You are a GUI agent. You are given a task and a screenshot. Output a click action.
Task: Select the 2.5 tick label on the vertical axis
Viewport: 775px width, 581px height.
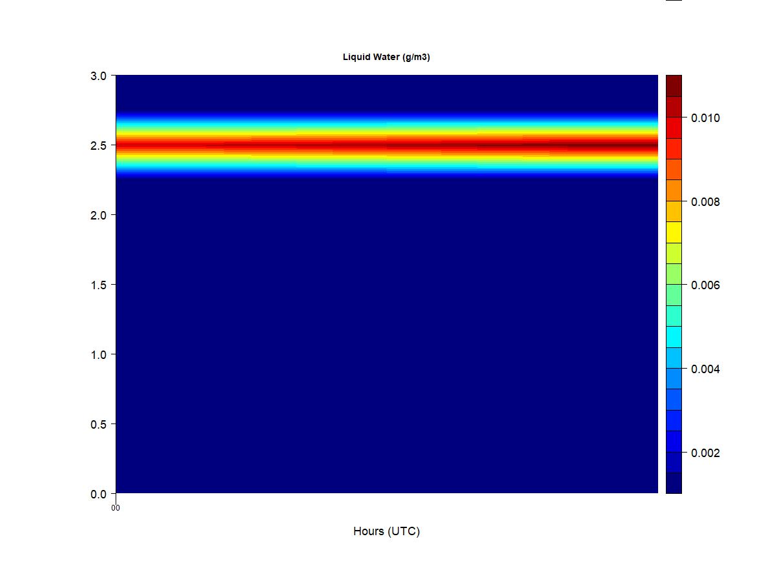pos(98,145)
